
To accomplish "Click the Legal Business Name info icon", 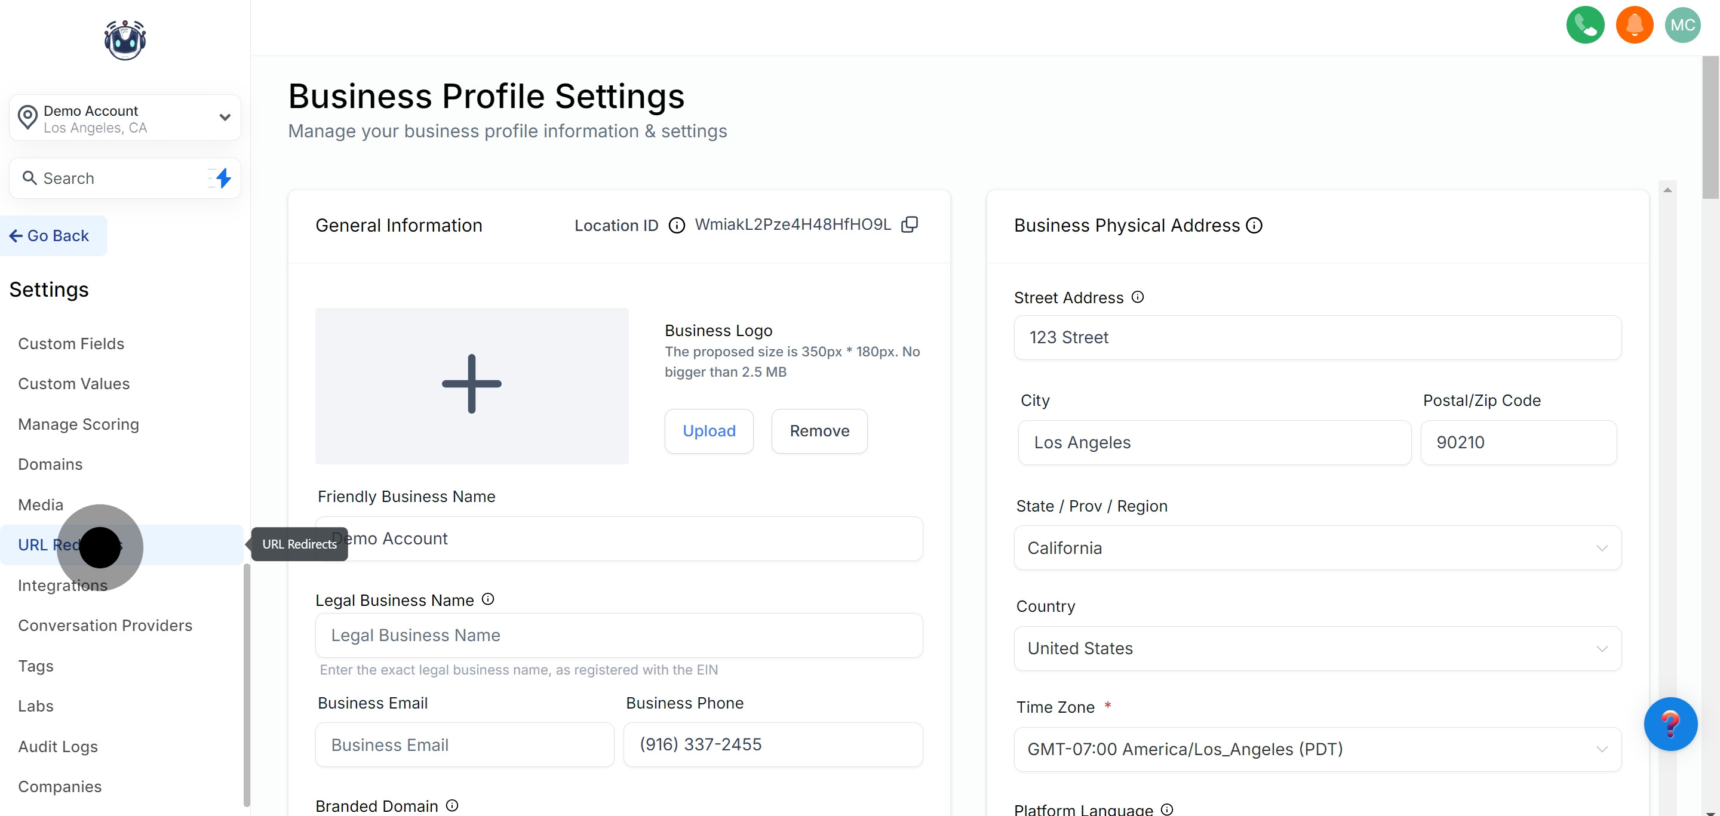I will 488,599.
